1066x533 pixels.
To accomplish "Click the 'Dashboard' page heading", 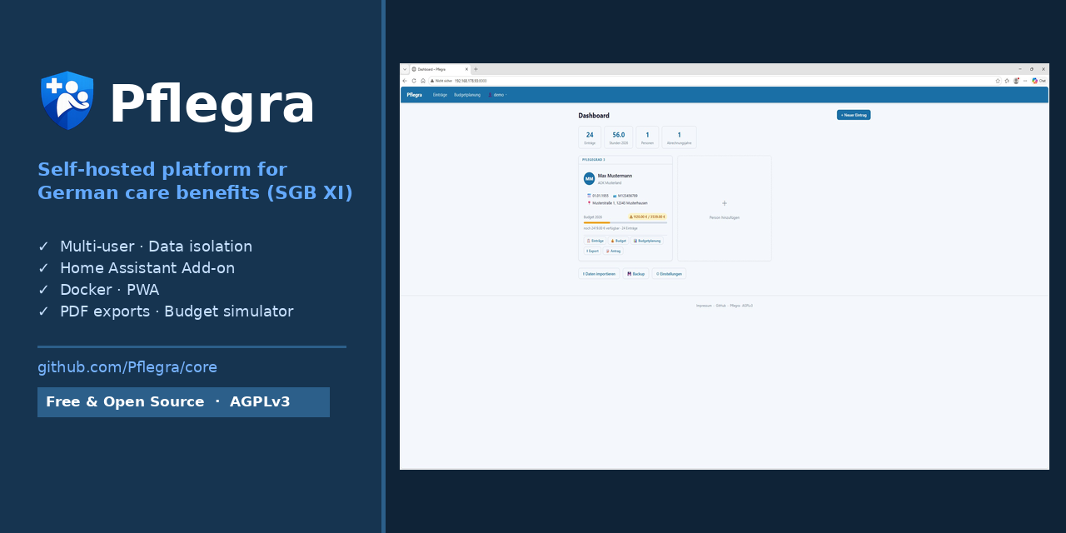I will [594, 116].
